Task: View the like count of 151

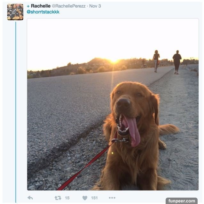Action: pyautogui.click(x=94, y=198)
